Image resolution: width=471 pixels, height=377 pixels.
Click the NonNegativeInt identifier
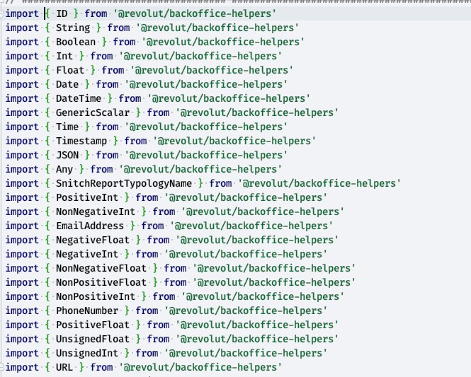[x=96, y=211]
